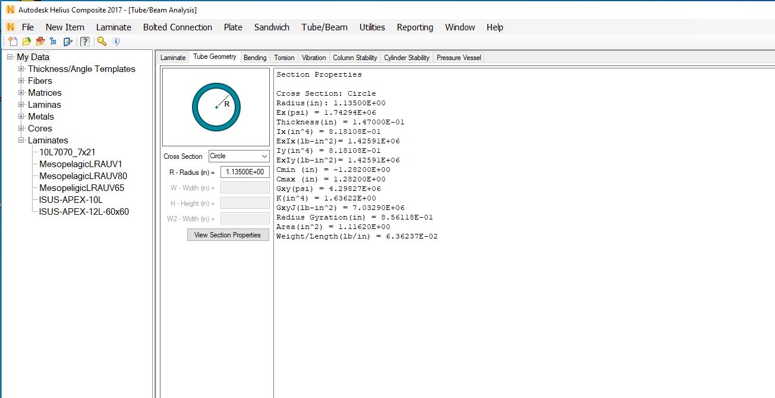The width and height of the screenshot is (775, 398).
Task: Switch to the Torsion tab
Action: 284,58
